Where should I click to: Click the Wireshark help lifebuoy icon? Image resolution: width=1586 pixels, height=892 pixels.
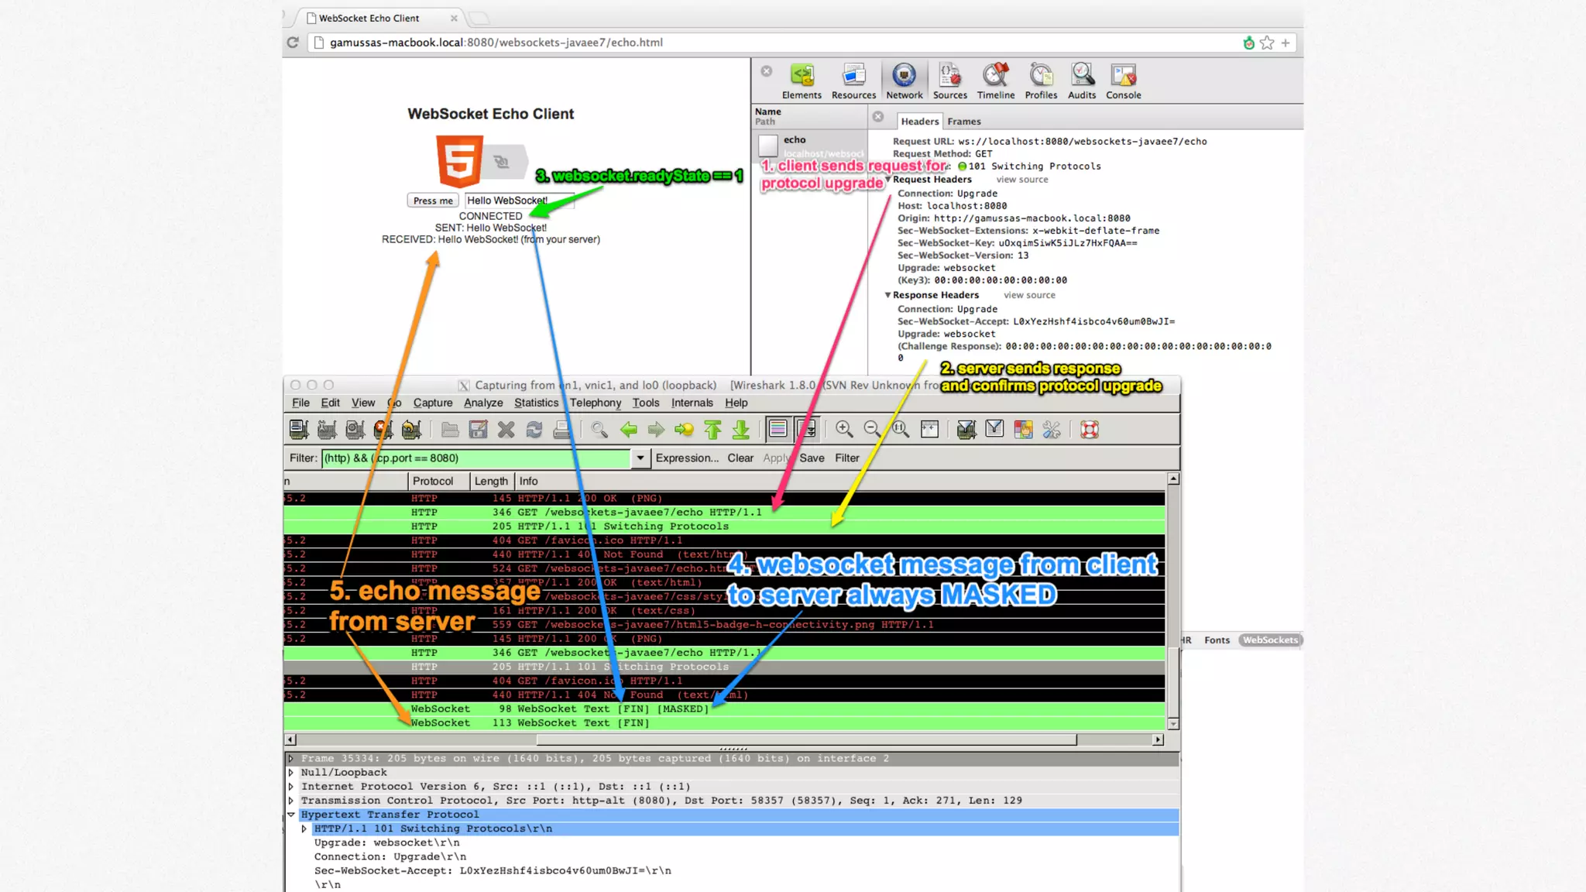pyautogui.click(x=1090, y=429)
